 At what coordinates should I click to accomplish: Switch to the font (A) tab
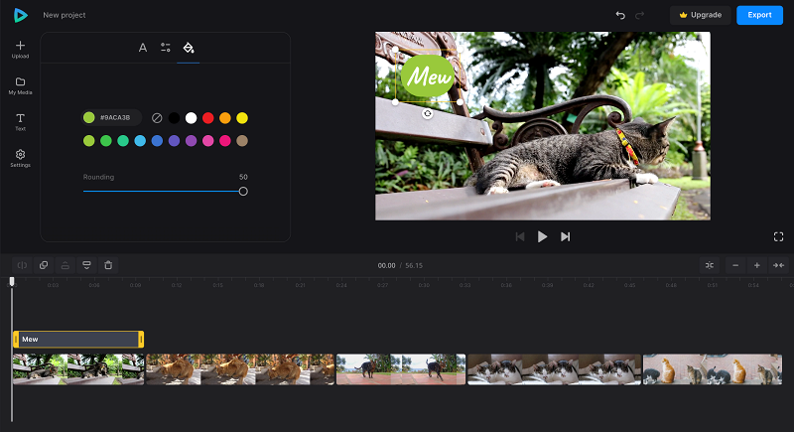click(x=143, y=48)
